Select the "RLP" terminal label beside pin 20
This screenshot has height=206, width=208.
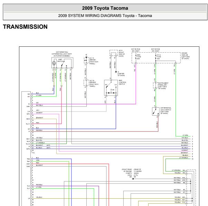[x=28, y=141]
